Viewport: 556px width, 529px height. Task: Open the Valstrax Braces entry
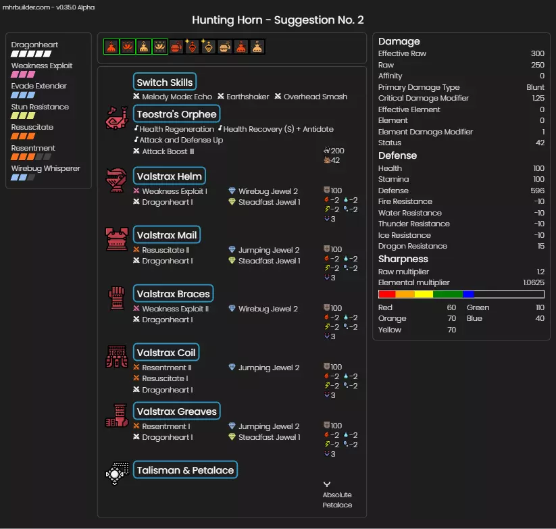click(x=174, y=294)
